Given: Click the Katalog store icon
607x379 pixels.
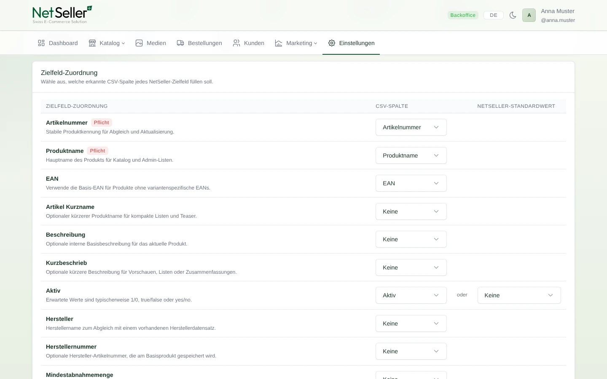Looking at the screenshot, I should coord(92,43).
